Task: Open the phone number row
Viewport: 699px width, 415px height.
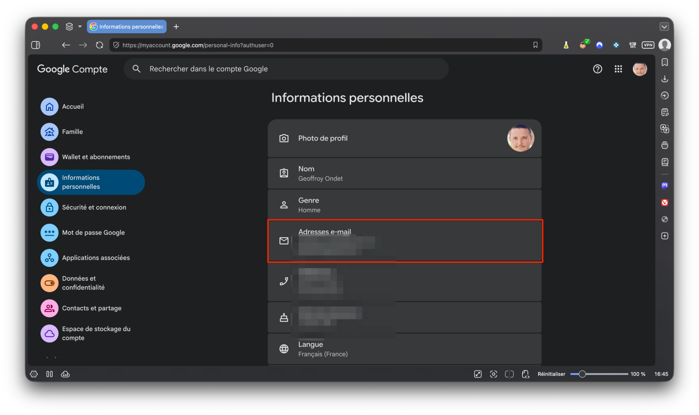Action: (404, 282)
